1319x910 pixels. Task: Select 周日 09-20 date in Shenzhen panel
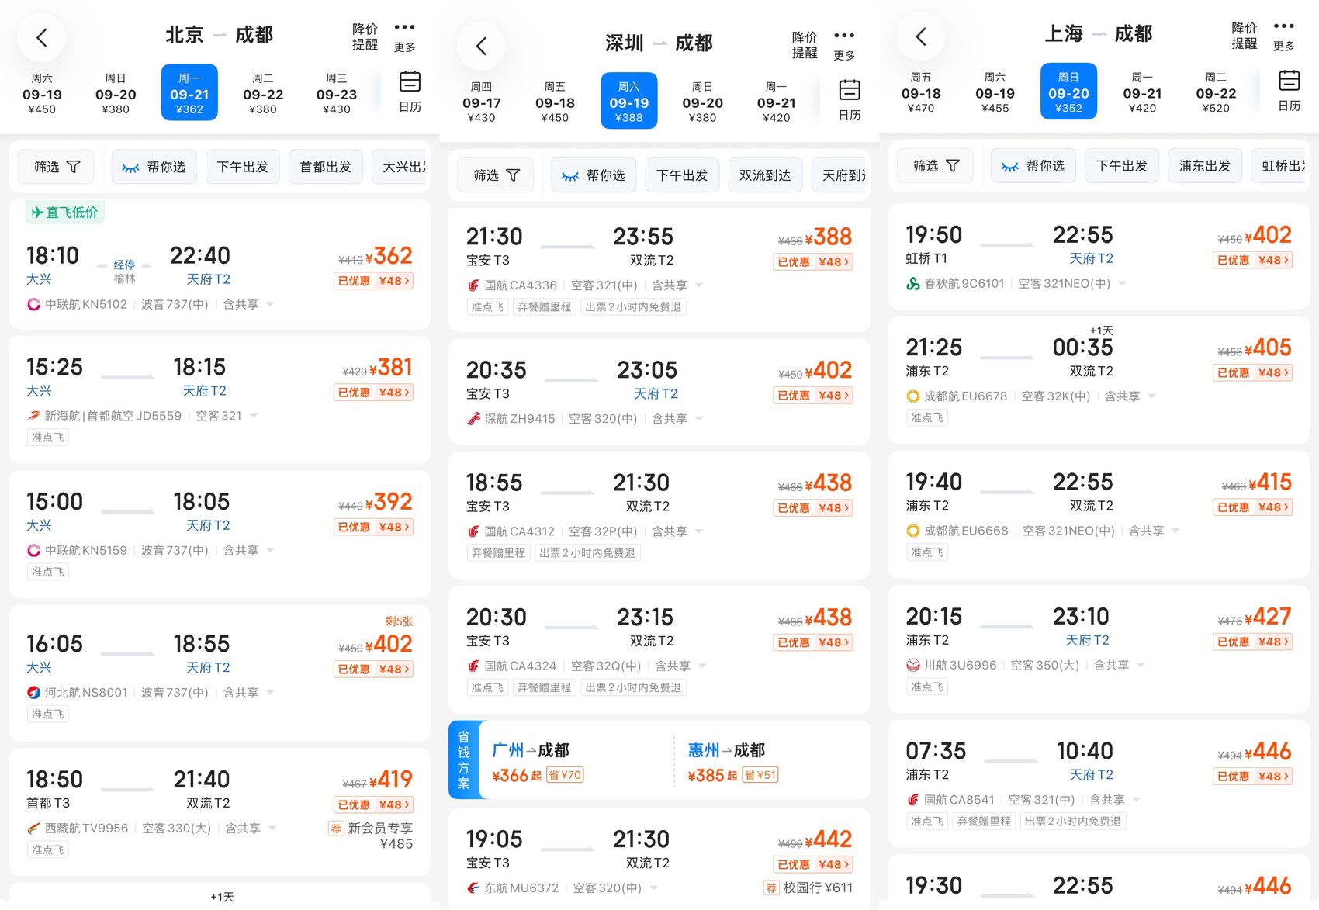702,102
